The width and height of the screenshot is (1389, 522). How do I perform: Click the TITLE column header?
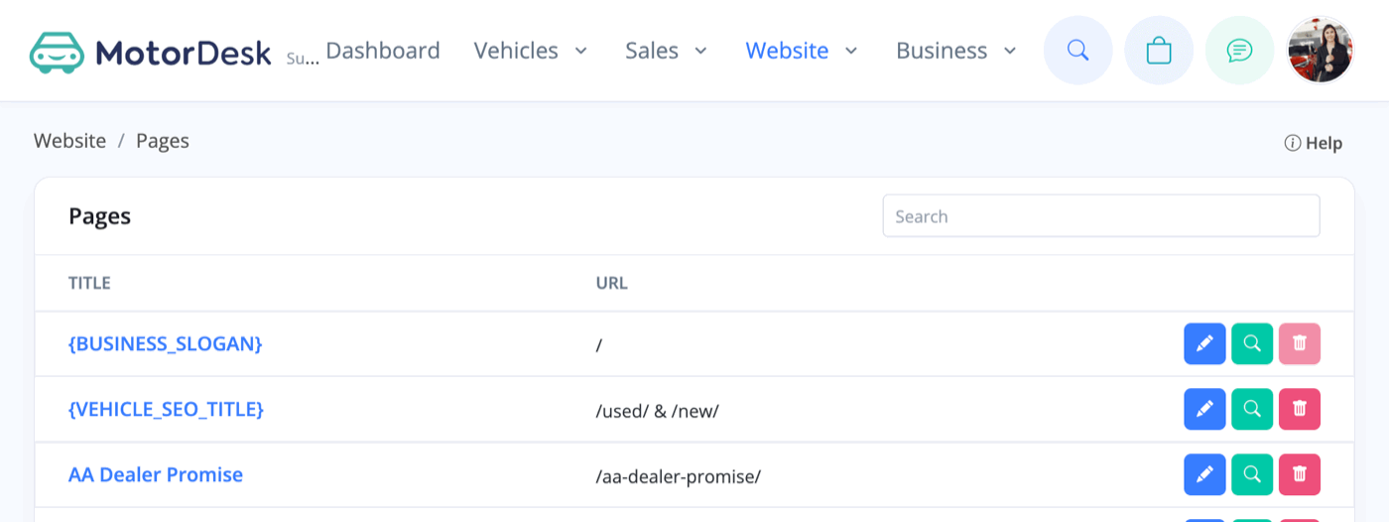89,283
